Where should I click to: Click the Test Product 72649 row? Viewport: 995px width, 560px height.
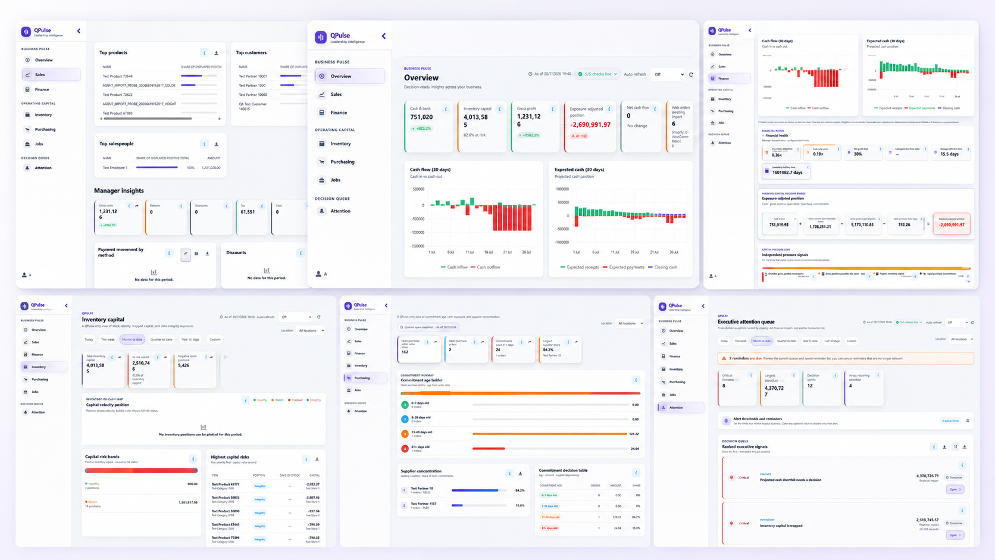tap(161, 76)
